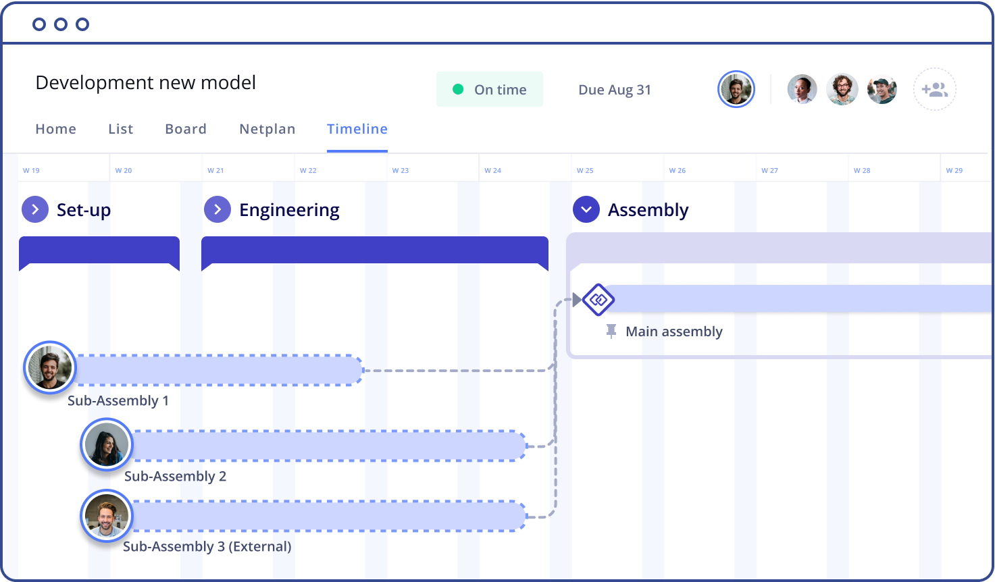Open the Board tab

coord(186,129)
